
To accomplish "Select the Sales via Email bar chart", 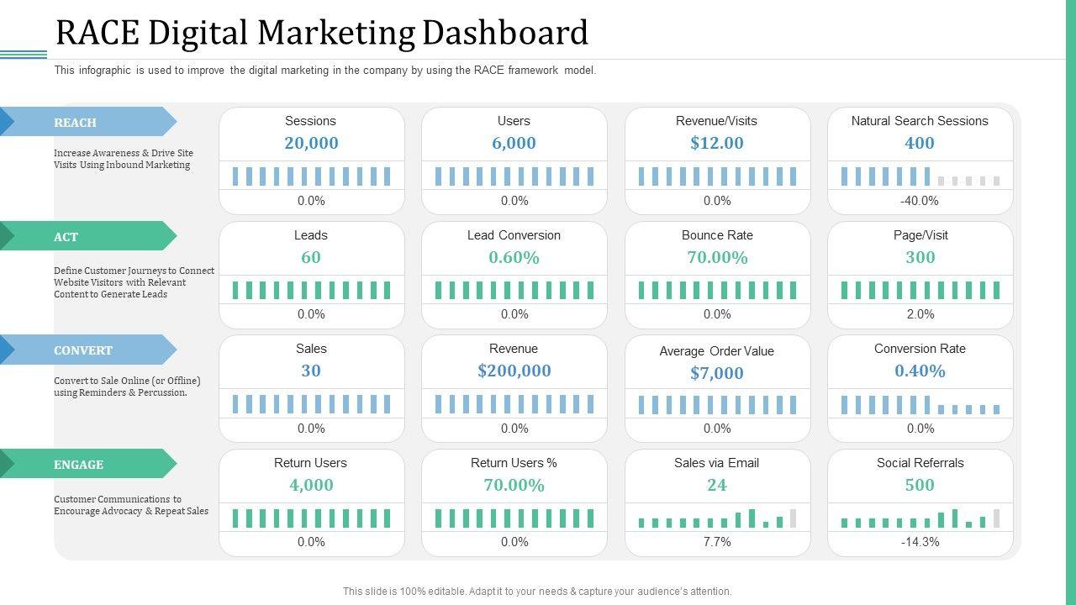I will [717, 518].
